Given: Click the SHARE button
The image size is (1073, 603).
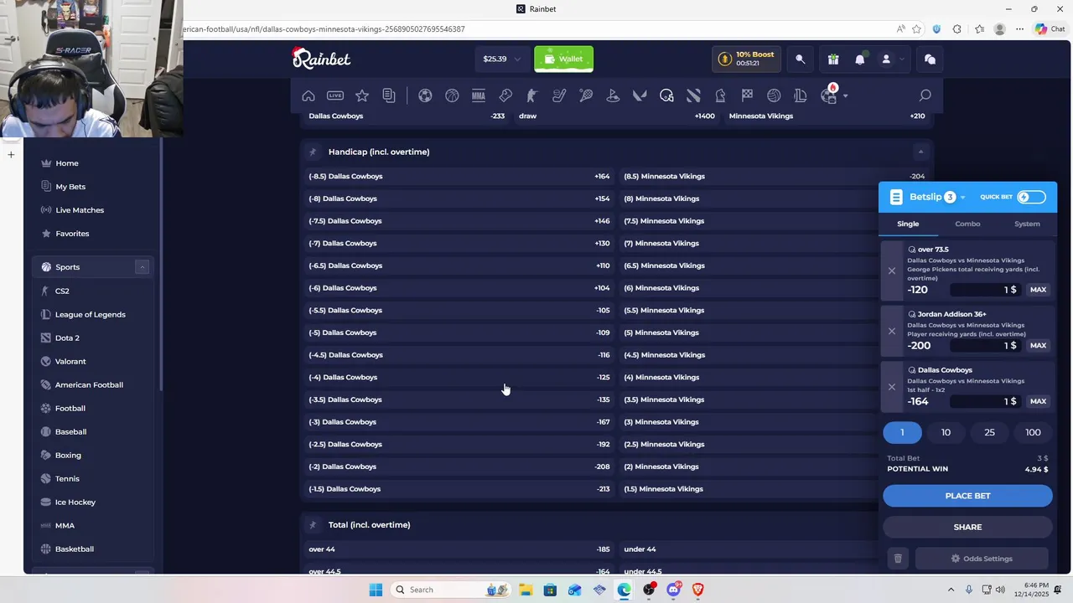Looking at the screenshot, I should click(x=967, y=527).
